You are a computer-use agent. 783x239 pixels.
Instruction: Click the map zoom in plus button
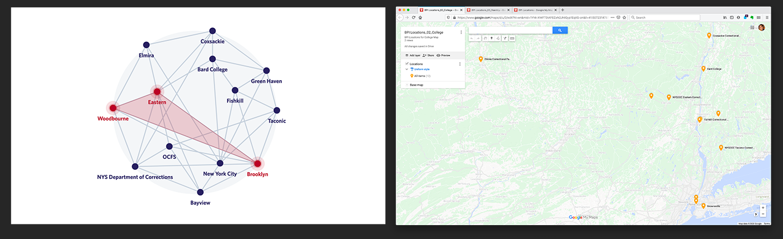point(763,208)
